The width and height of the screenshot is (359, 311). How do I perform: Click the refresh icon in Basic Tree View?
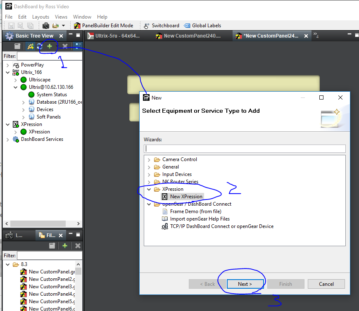point(40,47)
